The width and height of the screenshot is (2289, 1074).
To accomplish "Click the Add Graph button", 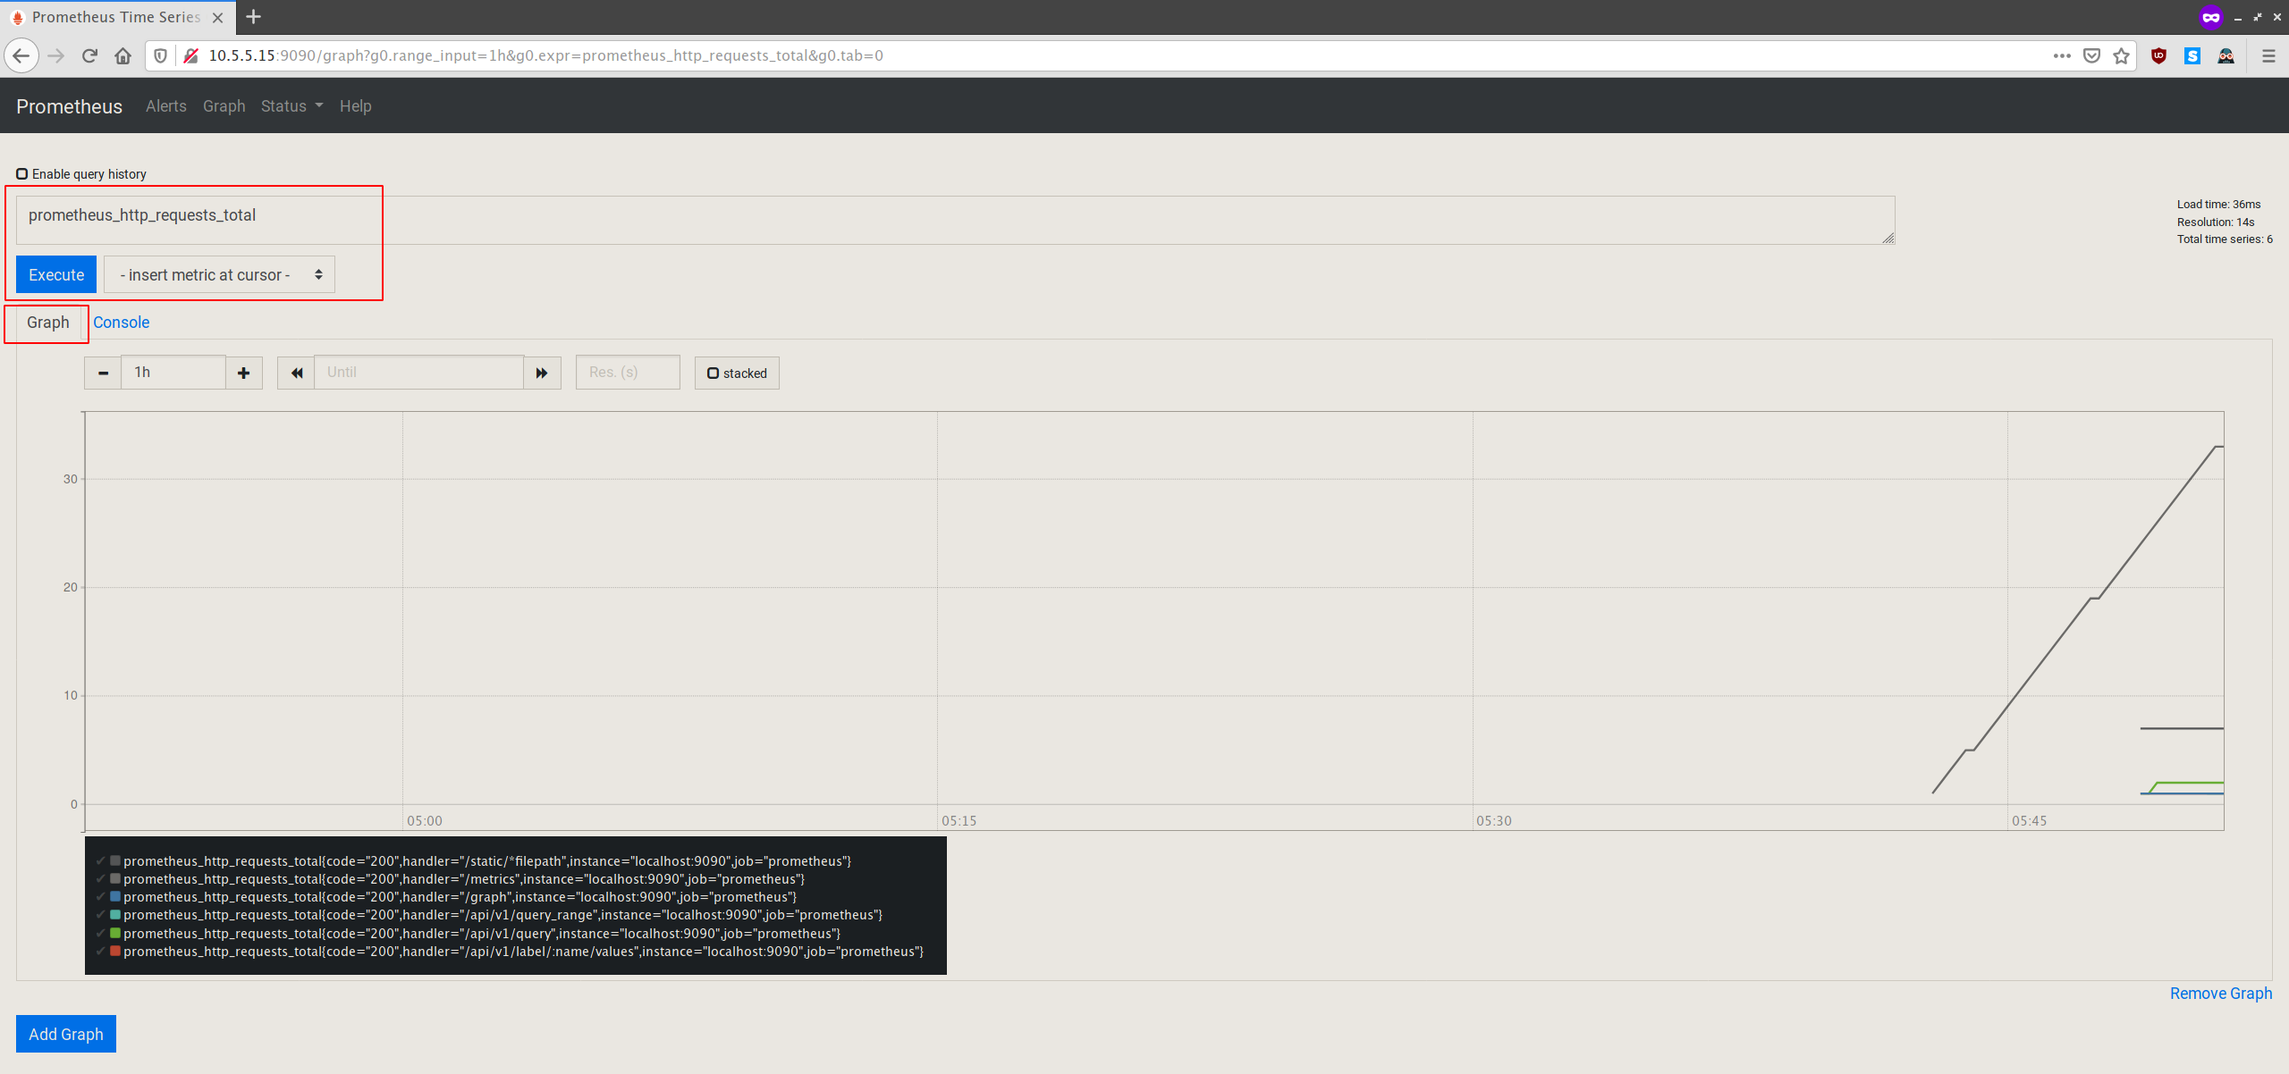I will click(x=66, y=1034).
